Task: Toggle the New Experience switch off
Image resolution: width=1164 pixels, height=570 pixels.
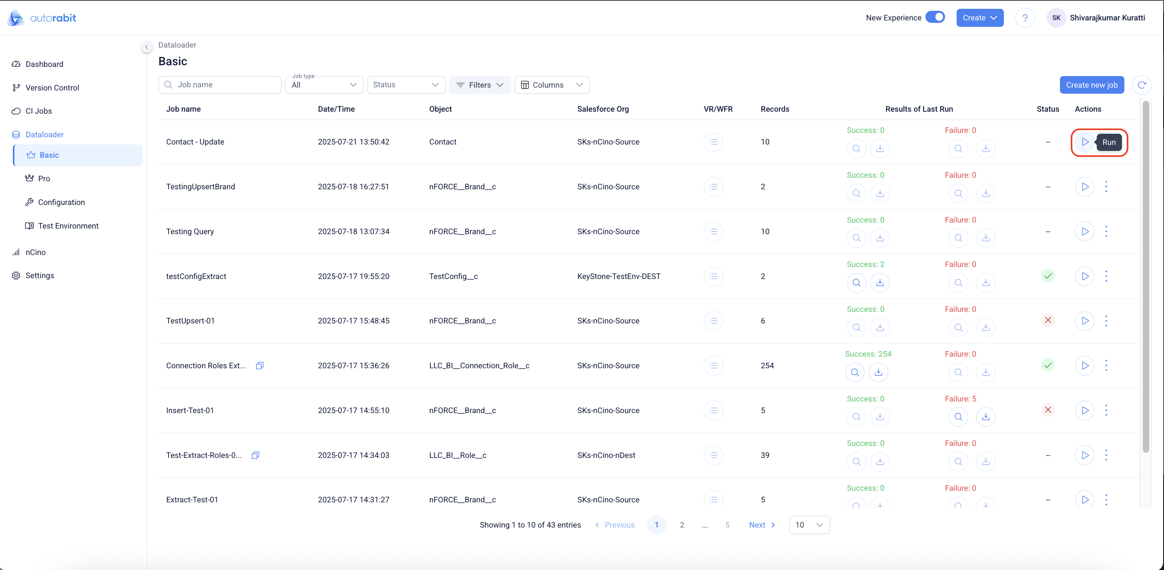Action: [935, 18]
